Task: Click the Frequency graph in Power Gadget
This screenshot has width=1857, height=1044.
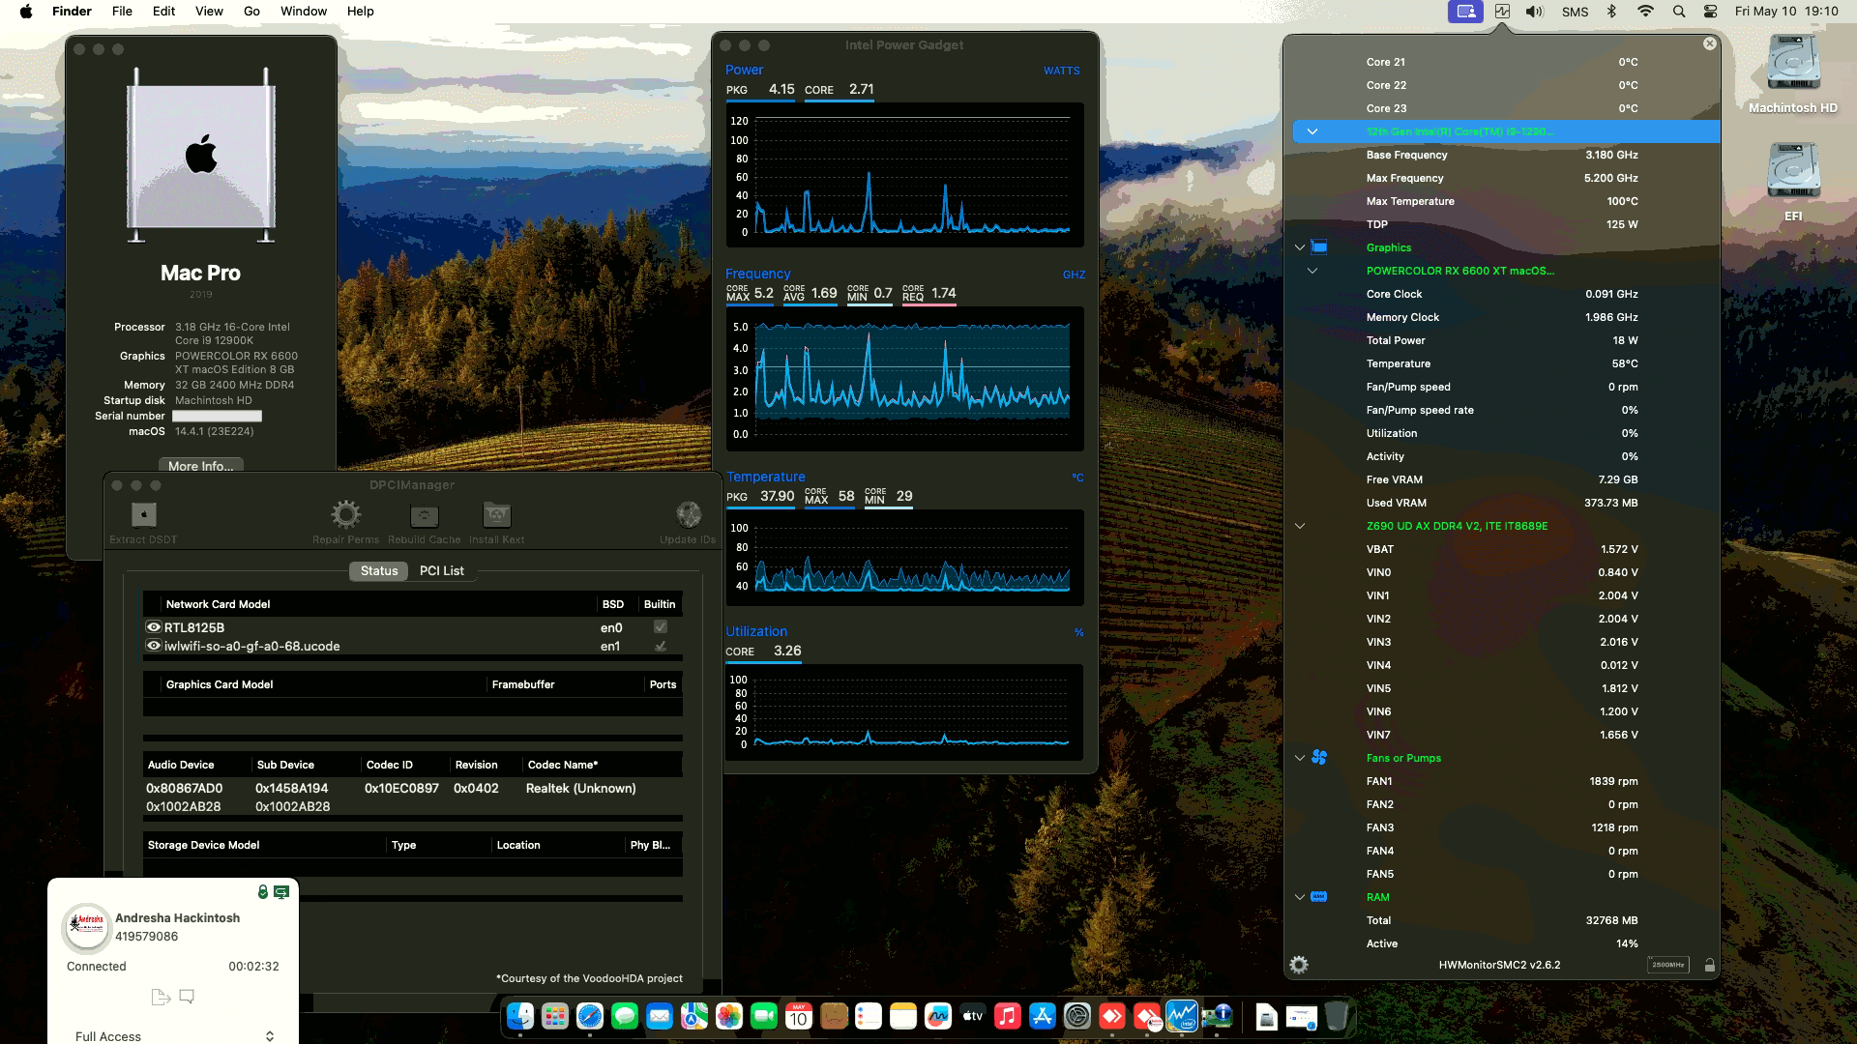Action: [x=904, y=379]
